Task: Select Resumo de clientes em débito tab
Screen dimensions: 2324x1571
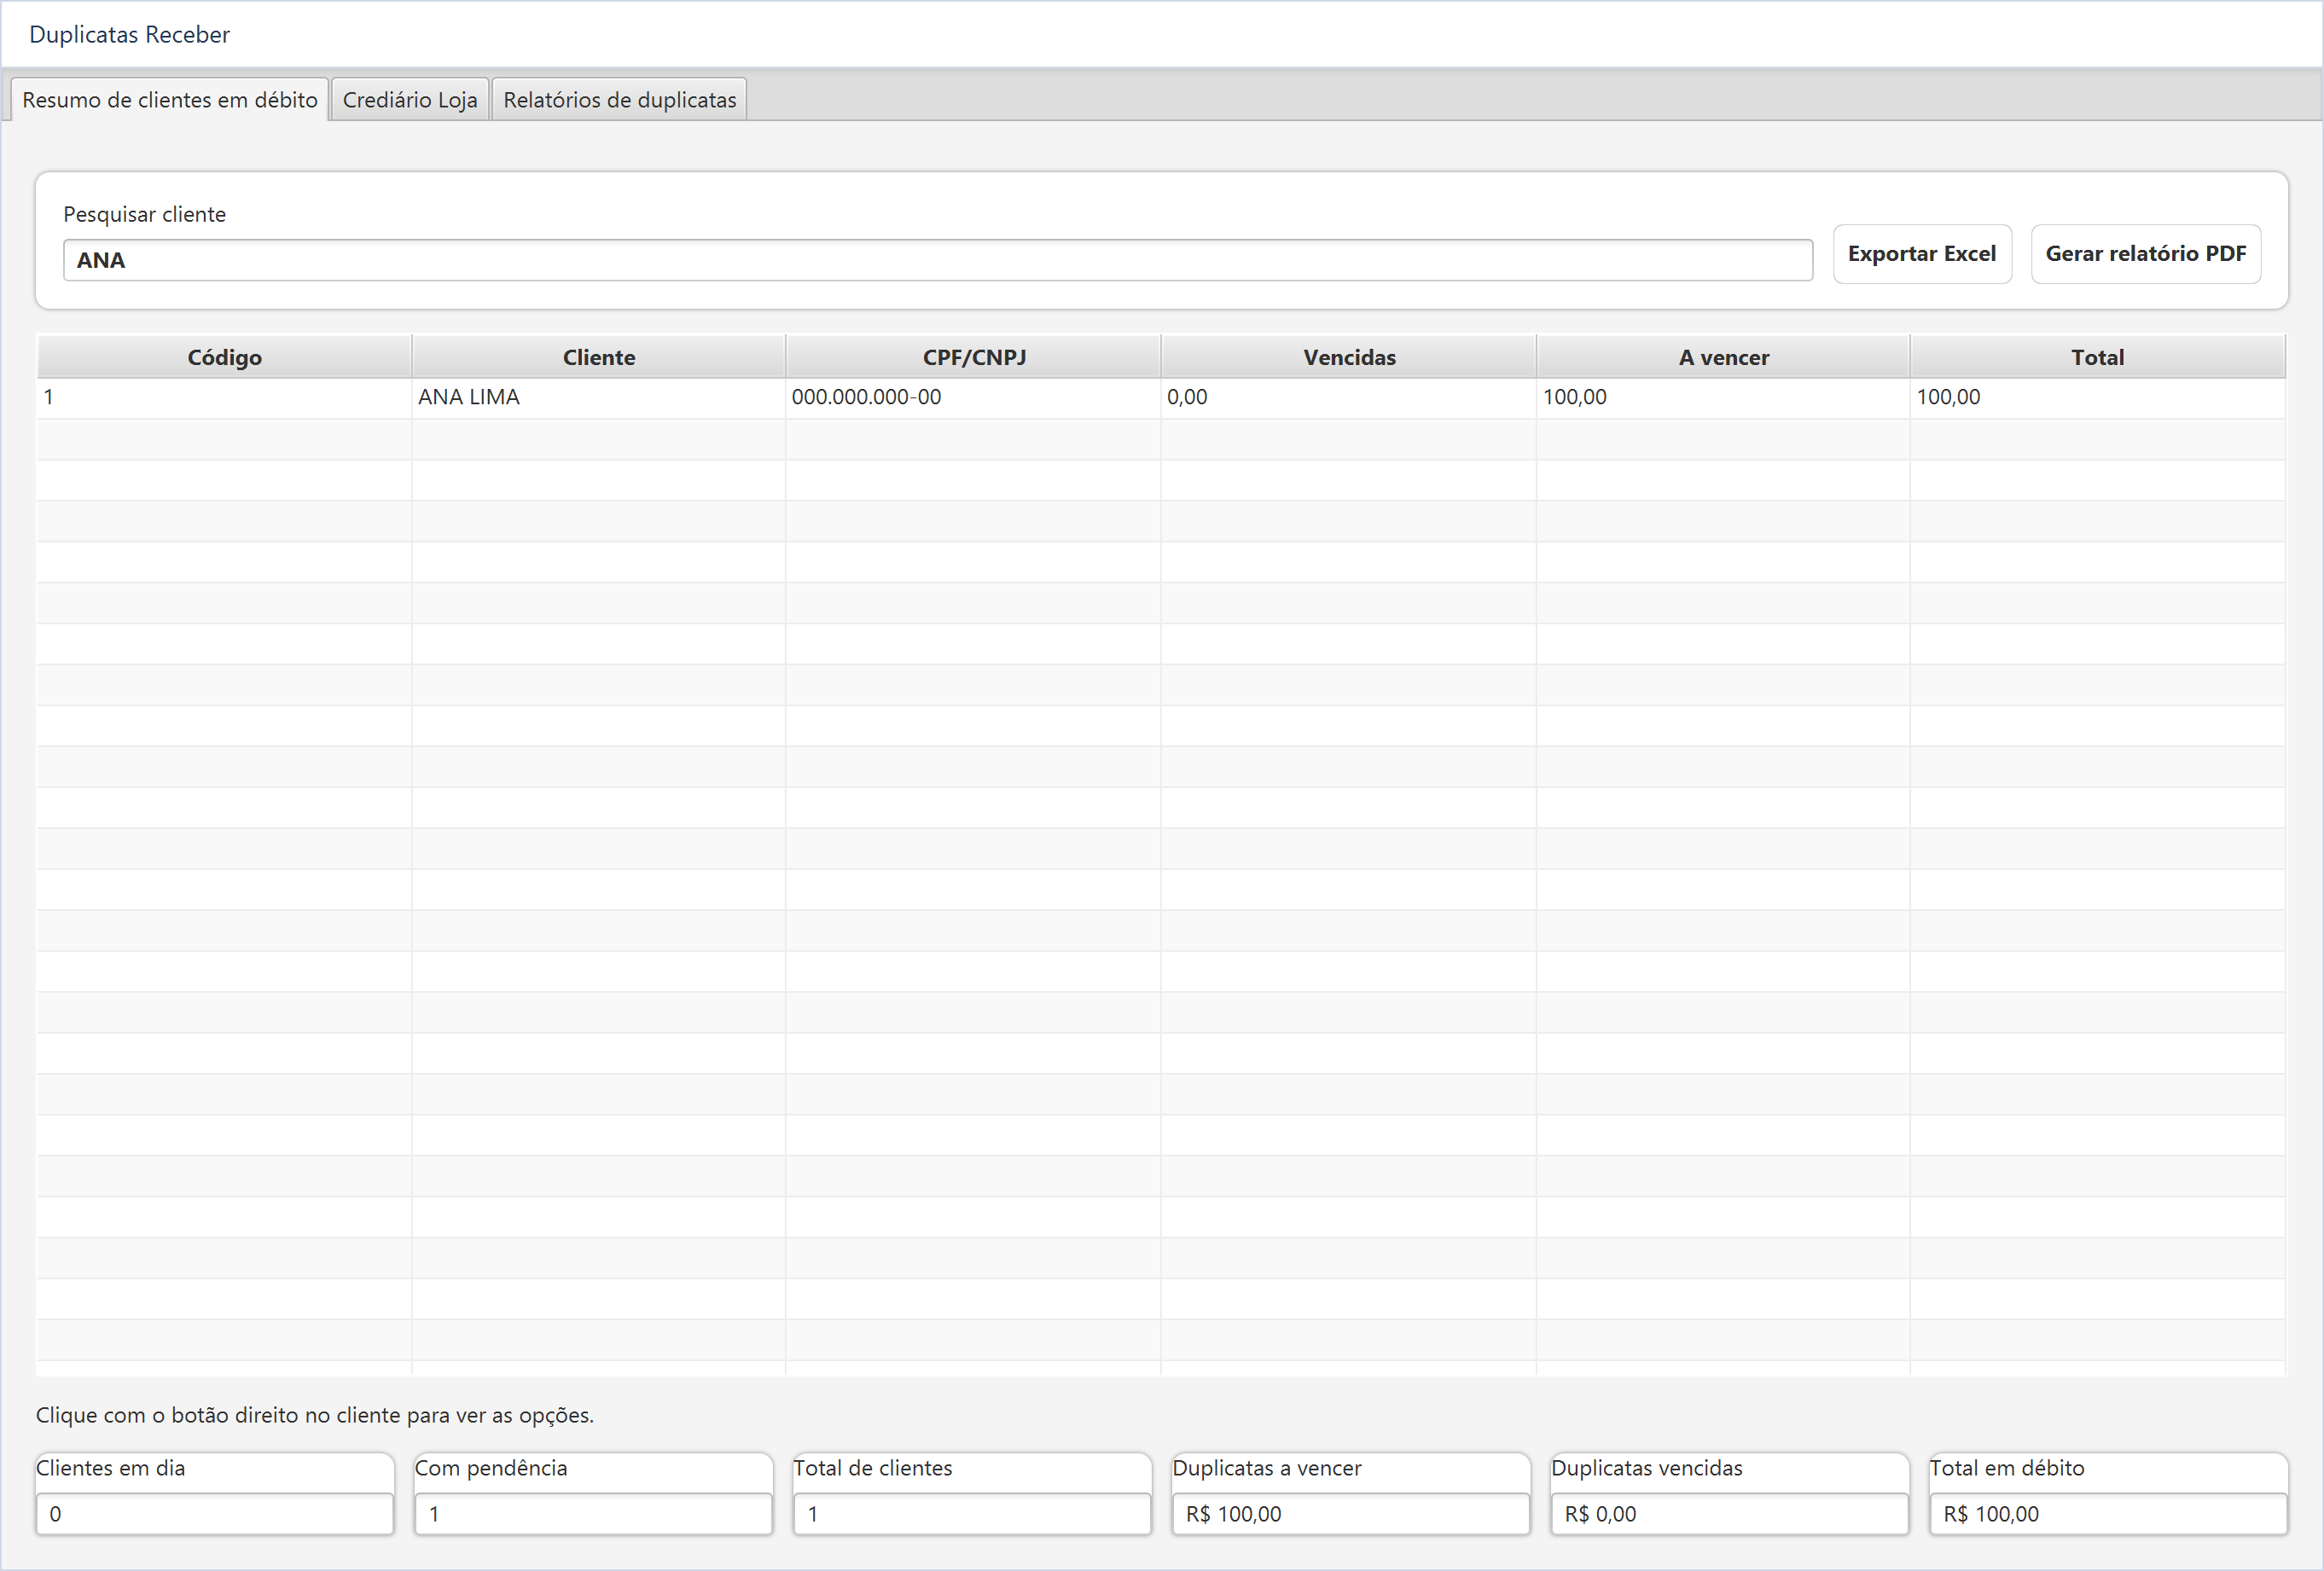Action: coord(170,100)
